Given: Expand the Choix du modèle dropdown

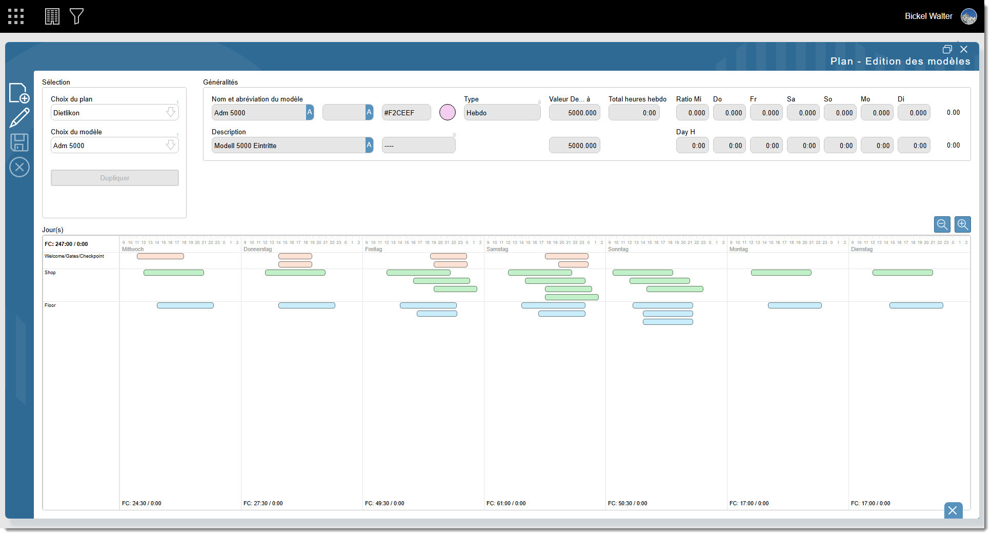Looking at the screenshot, I should pyautogui.click(x=170, y=146).
